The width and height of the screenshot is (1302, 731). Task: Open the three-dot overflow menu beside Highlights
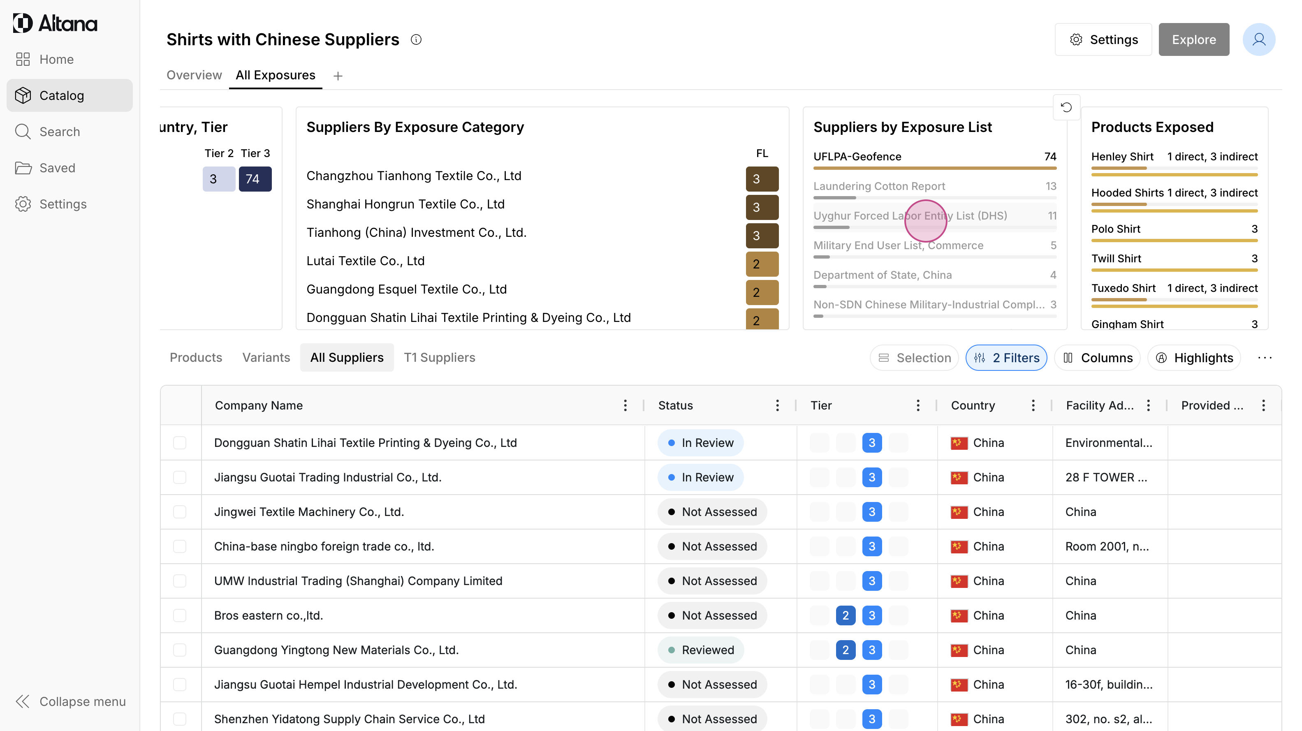pyautogui.click(x=1264, y=358)
